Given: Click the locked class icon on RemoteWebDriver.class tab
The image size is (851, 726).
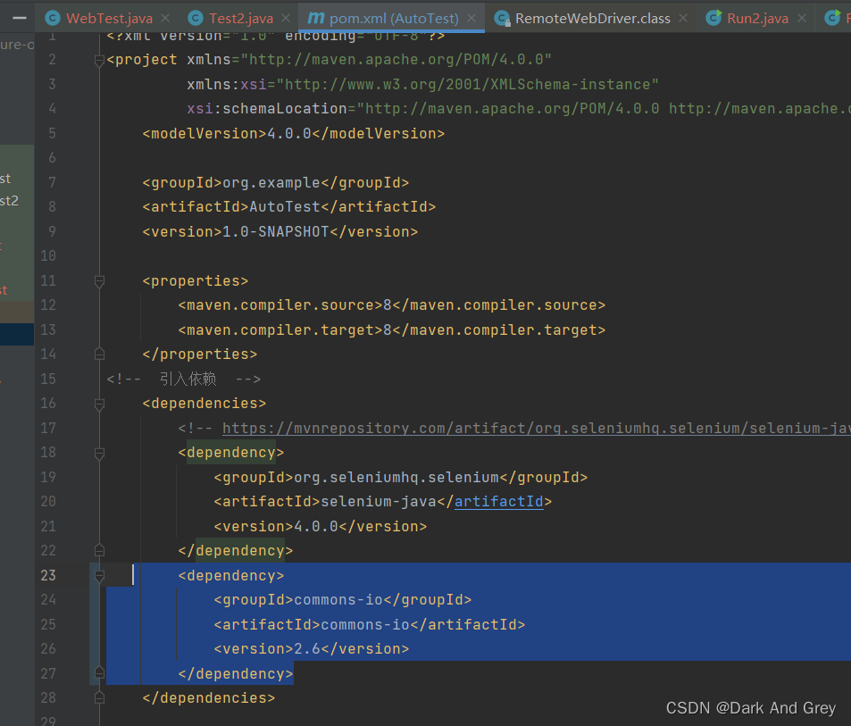Looking at the screenshot, I should pos(503,19).
